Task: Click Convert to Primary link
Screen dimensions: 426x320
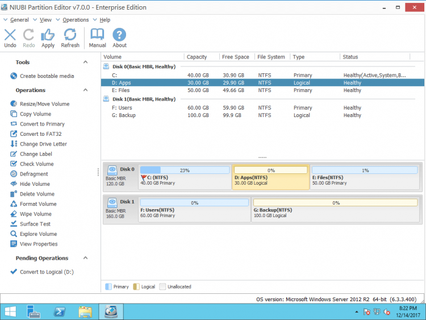Action: (42, 124)
